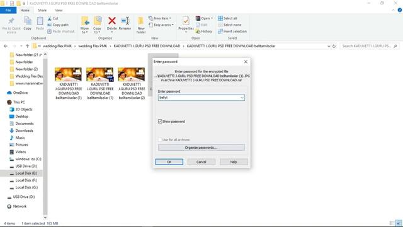403x227 pixels.
Task: Click the navigation pane vertical scrollbar
Action: 45,136
